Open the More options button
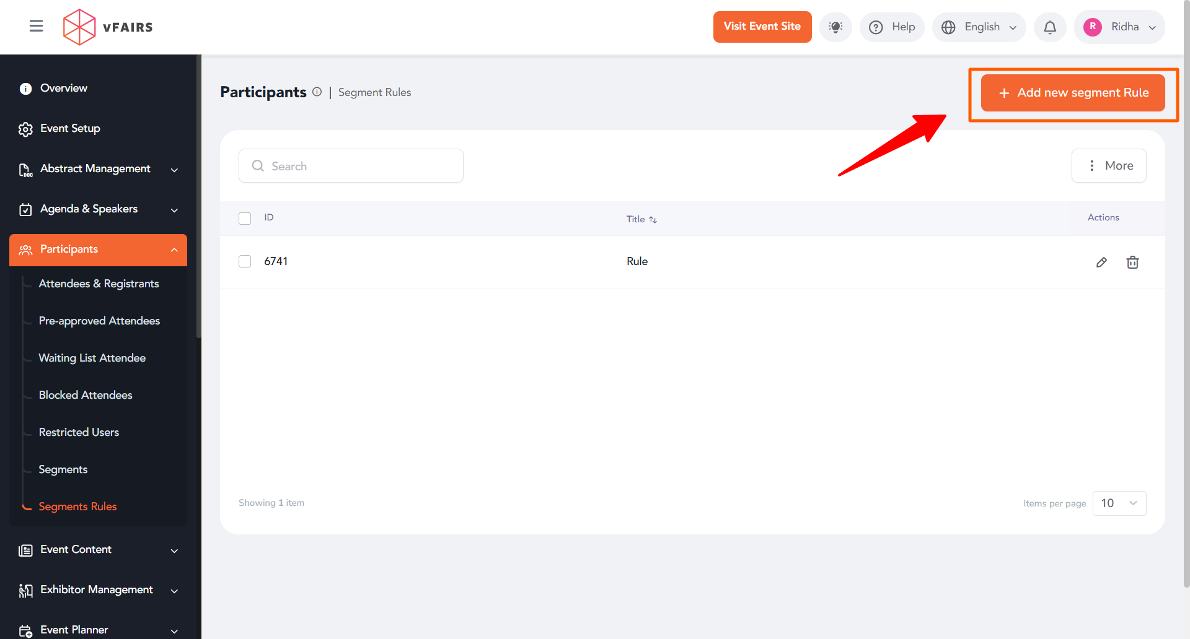The image size is (1190, 639). pyautogui.click(x=1108, y=166)
